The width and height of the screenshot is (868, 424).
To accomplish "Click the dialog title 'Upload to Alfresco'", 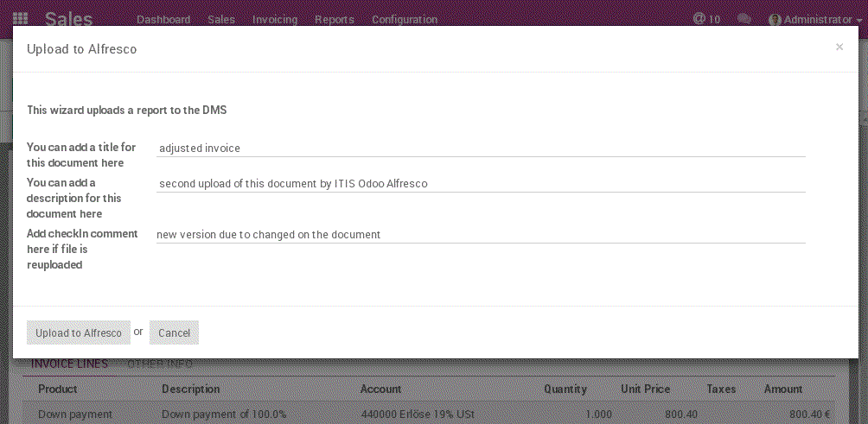I will [81, 49].
